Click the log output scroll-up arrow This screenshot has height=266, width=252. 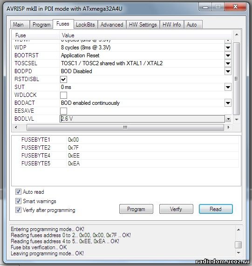pos(238,230)
